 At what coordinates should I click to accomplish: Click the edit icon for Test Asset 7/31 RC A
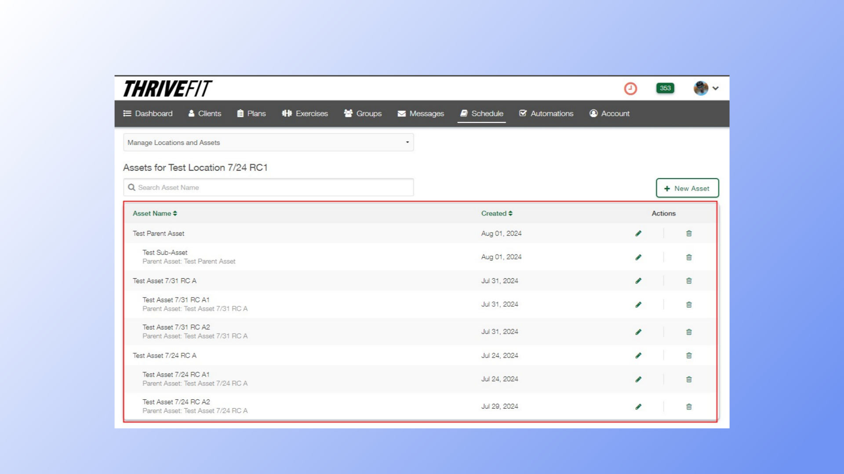pos(638,281)
